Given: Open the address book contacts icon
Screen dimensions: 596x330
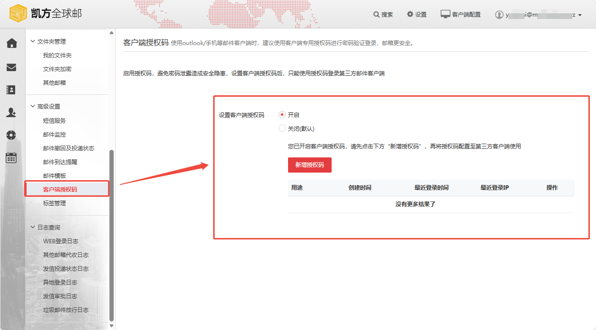Looking at the screenshot, I should [x=11, y=90].
